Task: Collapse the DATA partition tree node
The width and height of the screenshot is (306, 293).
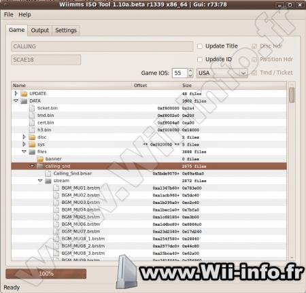Action: coord(16,101)
